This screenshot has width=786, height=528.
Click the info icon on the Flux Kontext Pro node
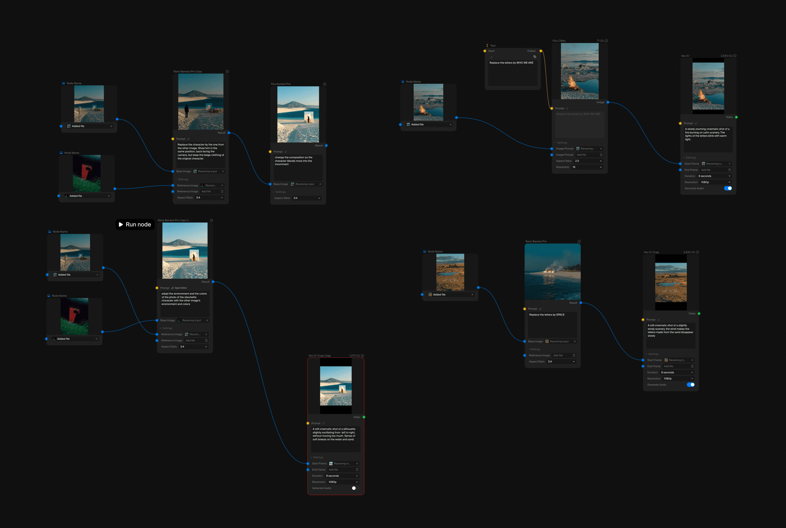coord(325,84)
